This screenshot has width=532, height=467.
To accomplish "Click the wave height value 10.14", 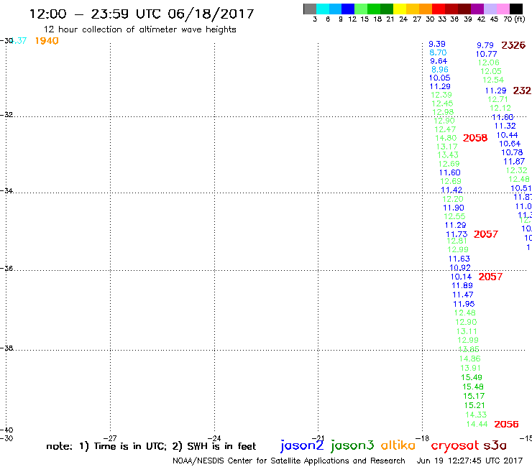I will (x=461, y=277).
